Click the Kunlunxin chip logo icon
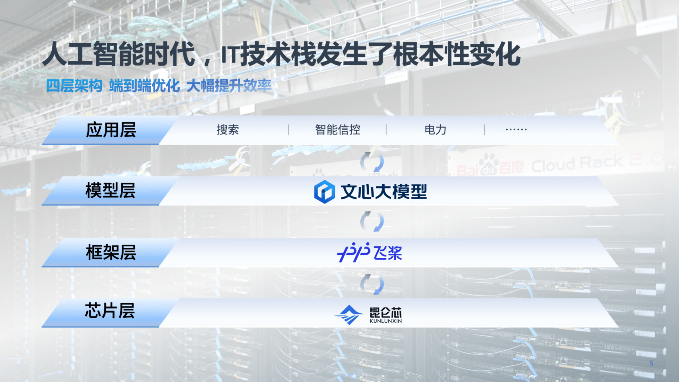 point(349,314)
